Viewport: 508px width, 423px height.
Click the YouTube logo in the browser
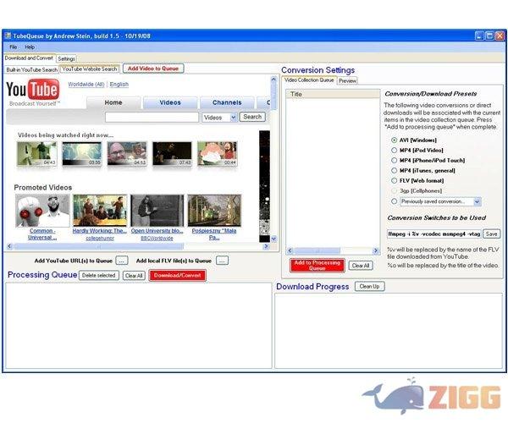[32, 91]
